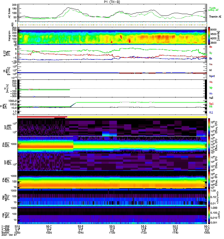224x239 pixels.
Task: Click the '1120' time axis label
Action: tap(144, 233)
